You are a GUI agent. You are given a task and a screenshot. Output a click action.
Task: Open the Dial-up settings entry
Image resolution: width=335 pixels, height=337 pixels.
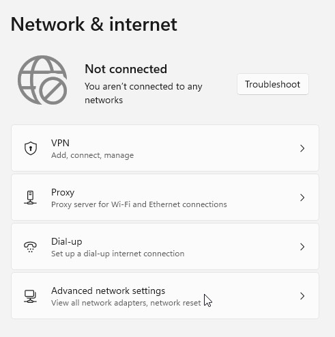point(165,247)
